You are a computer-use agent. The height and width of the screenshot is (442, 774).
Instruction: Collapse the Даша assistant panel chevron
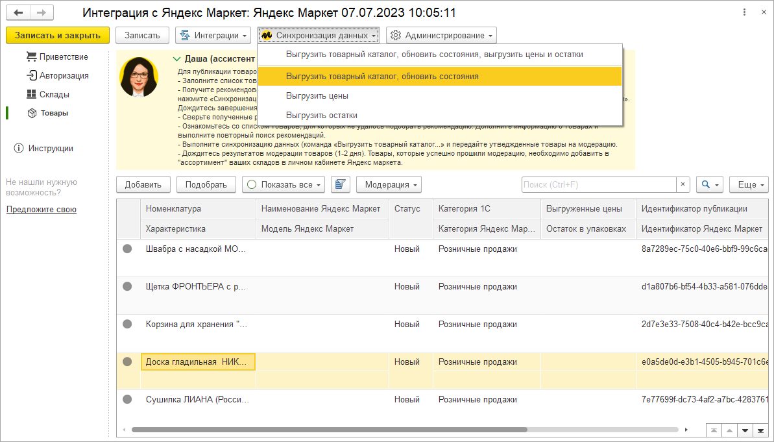[x=176, y=59]
